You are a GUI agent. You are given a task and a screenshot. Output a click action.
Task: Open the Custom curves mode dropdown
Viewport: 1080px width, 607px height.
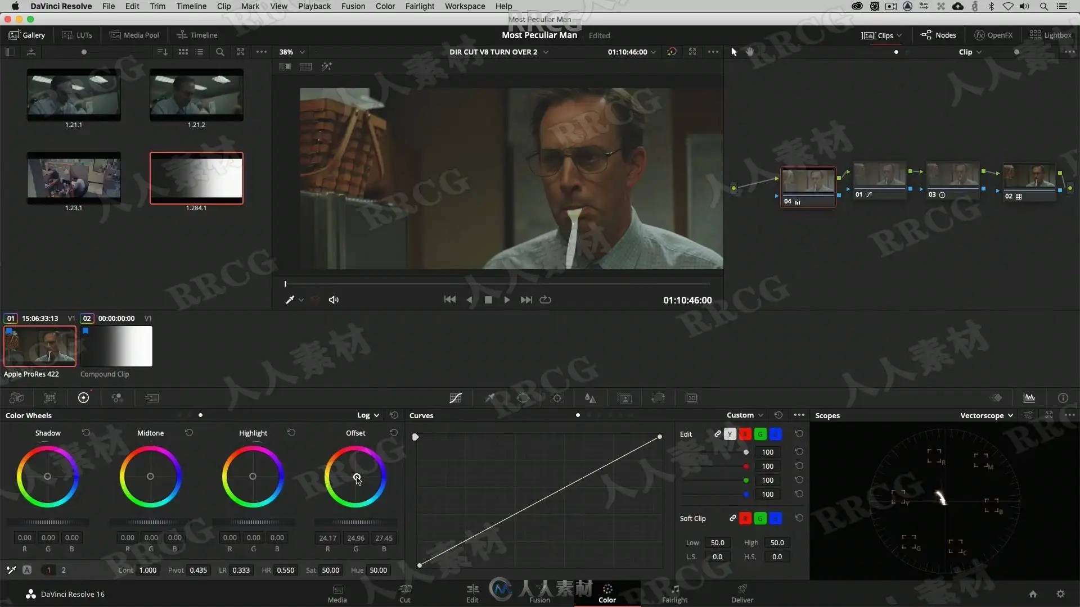745,415
